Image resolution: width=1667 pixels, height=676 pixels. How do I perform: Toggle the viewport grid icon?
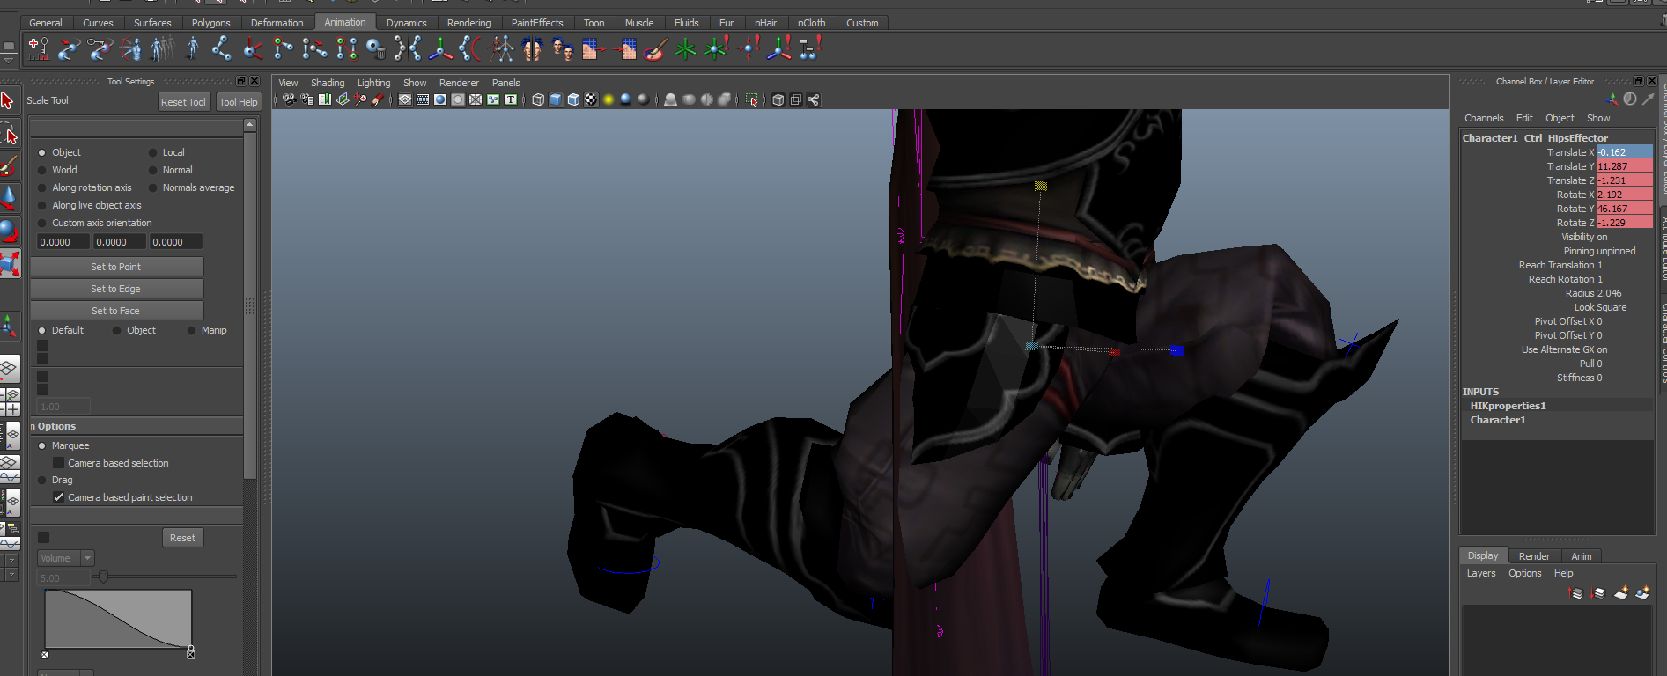[x=405, y=99]
